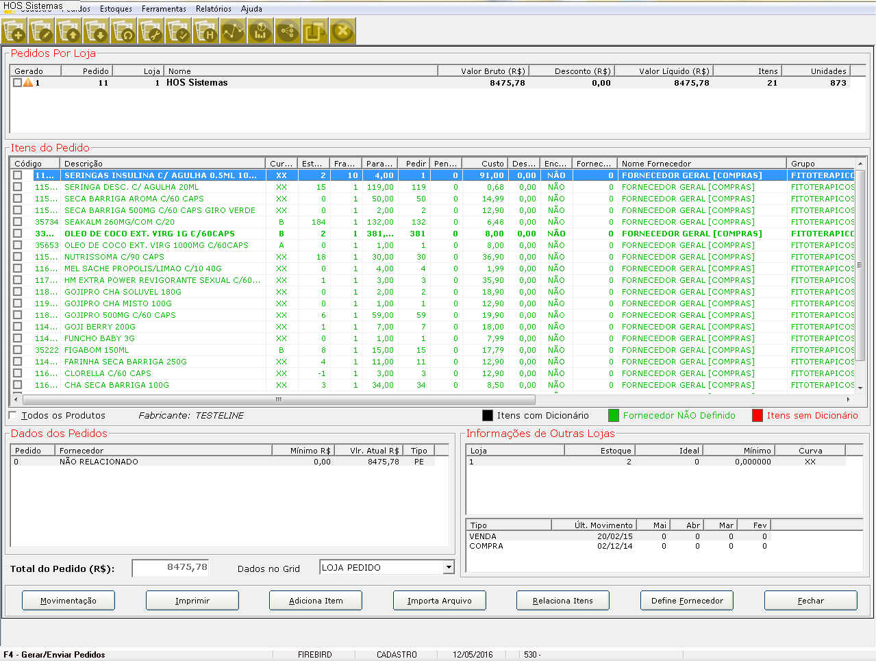This screenshot has height=661, width=876.
Task: Click the share nodes toolbar icon
Action: (288, 32)
